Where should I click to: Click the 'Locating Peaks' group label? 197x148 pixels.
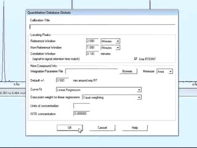point(40,35)
